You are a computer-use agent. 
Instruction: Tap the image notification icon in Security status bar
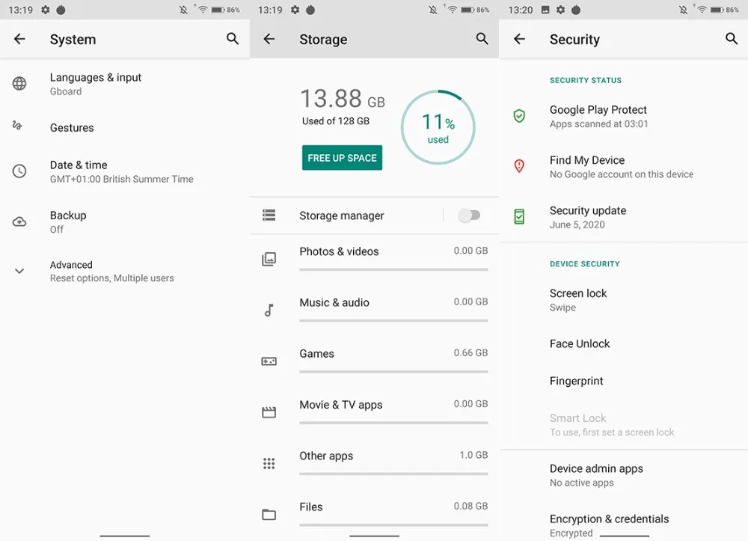[545, 10]
